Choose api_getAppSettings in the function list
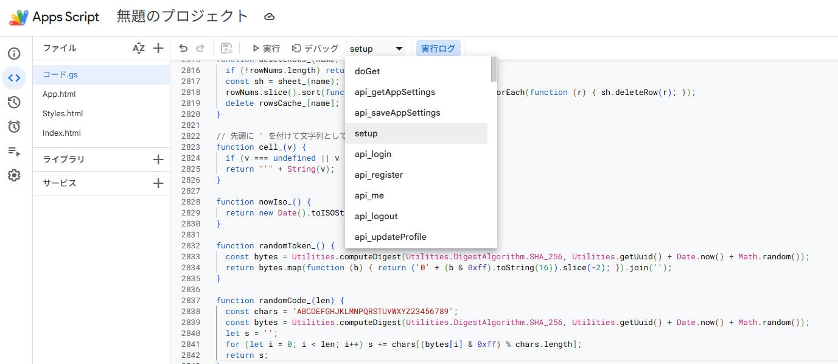The image size is (838, 364). coord(416,92)
